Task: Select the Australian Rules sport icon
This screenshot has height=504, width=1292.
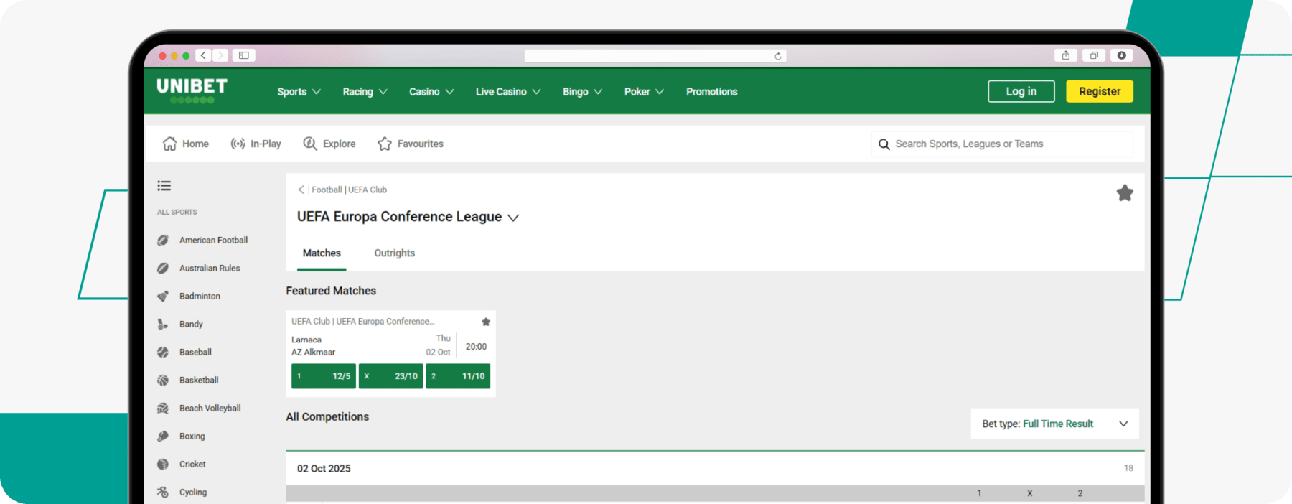Action: point(163,268)
